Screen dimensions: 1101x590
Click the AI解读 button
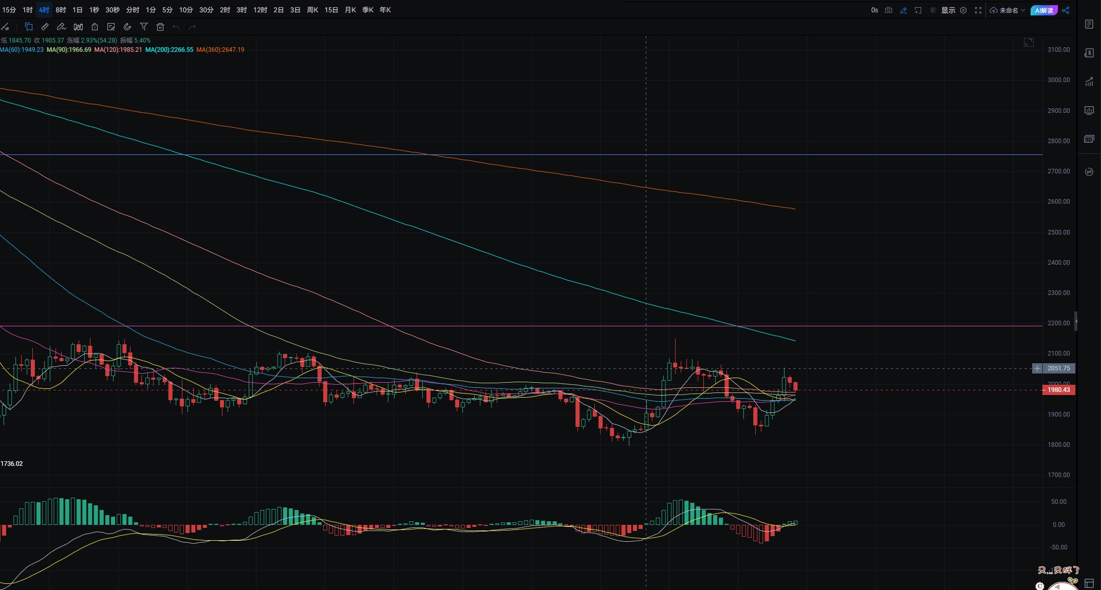pos(1043,10)
